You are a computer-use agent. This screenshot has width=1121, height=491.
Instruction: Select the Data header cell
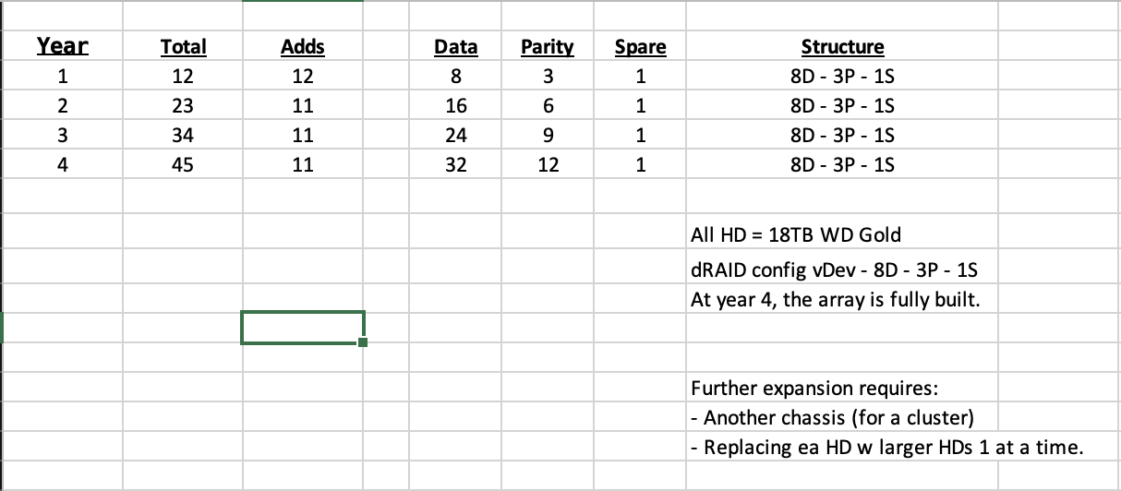tap(456, 46)
